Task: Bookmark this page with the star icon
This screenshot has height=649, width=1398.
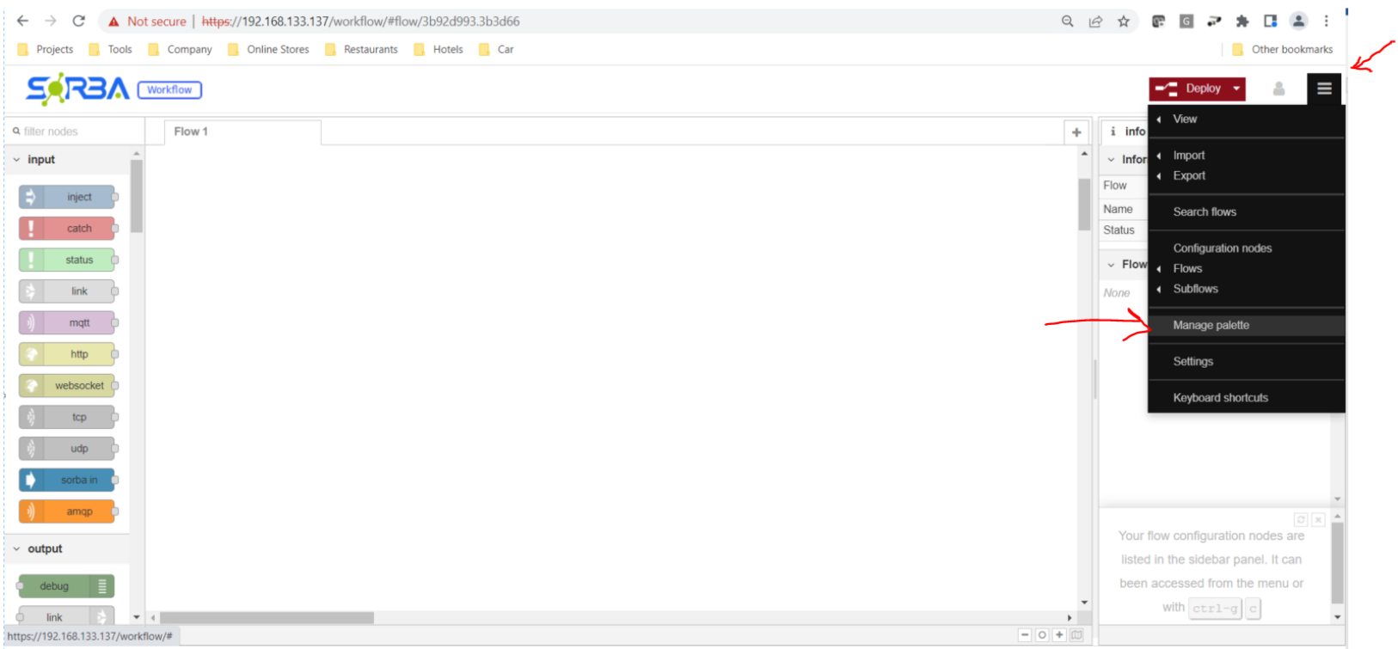Action: point(1124,21)
